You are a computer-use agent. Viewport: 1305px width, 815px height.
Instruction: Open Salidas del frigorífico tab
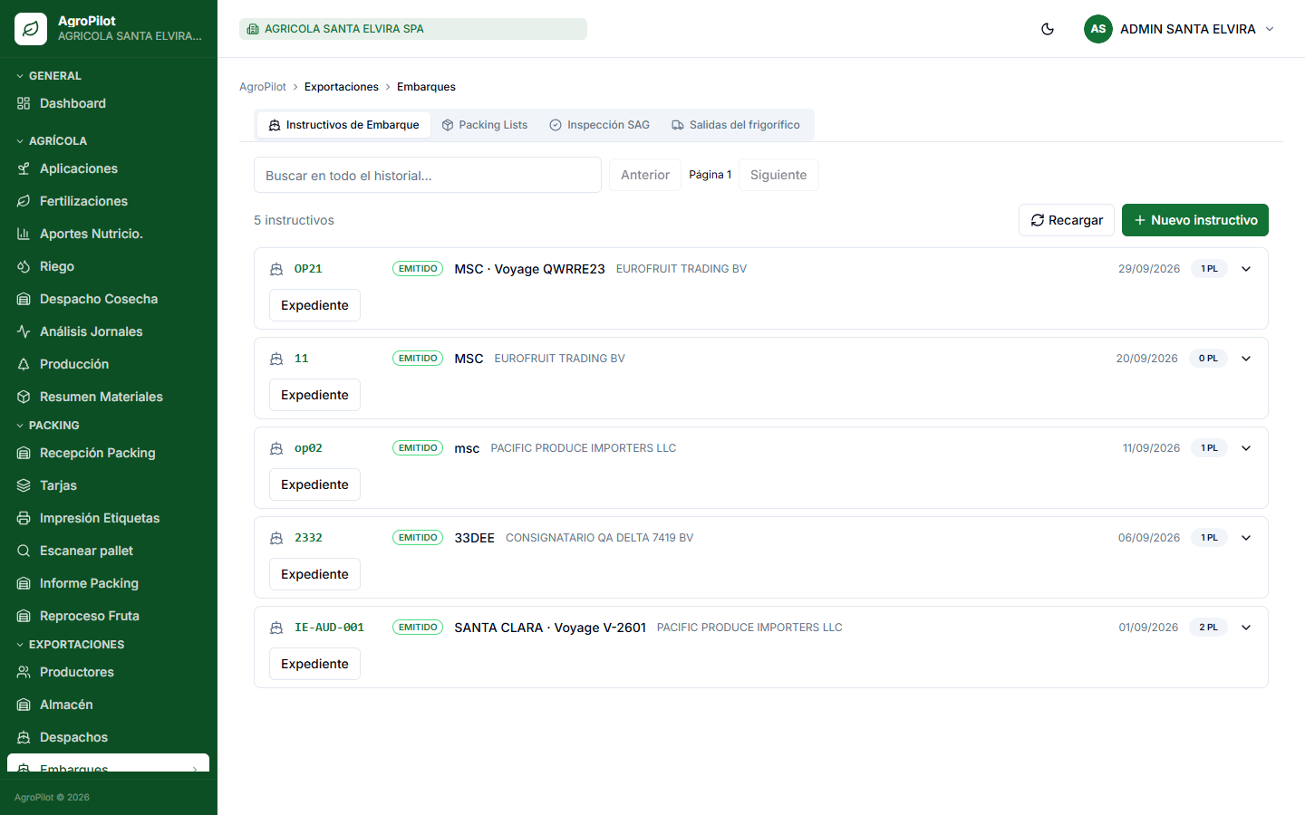(x=736, y=125)
